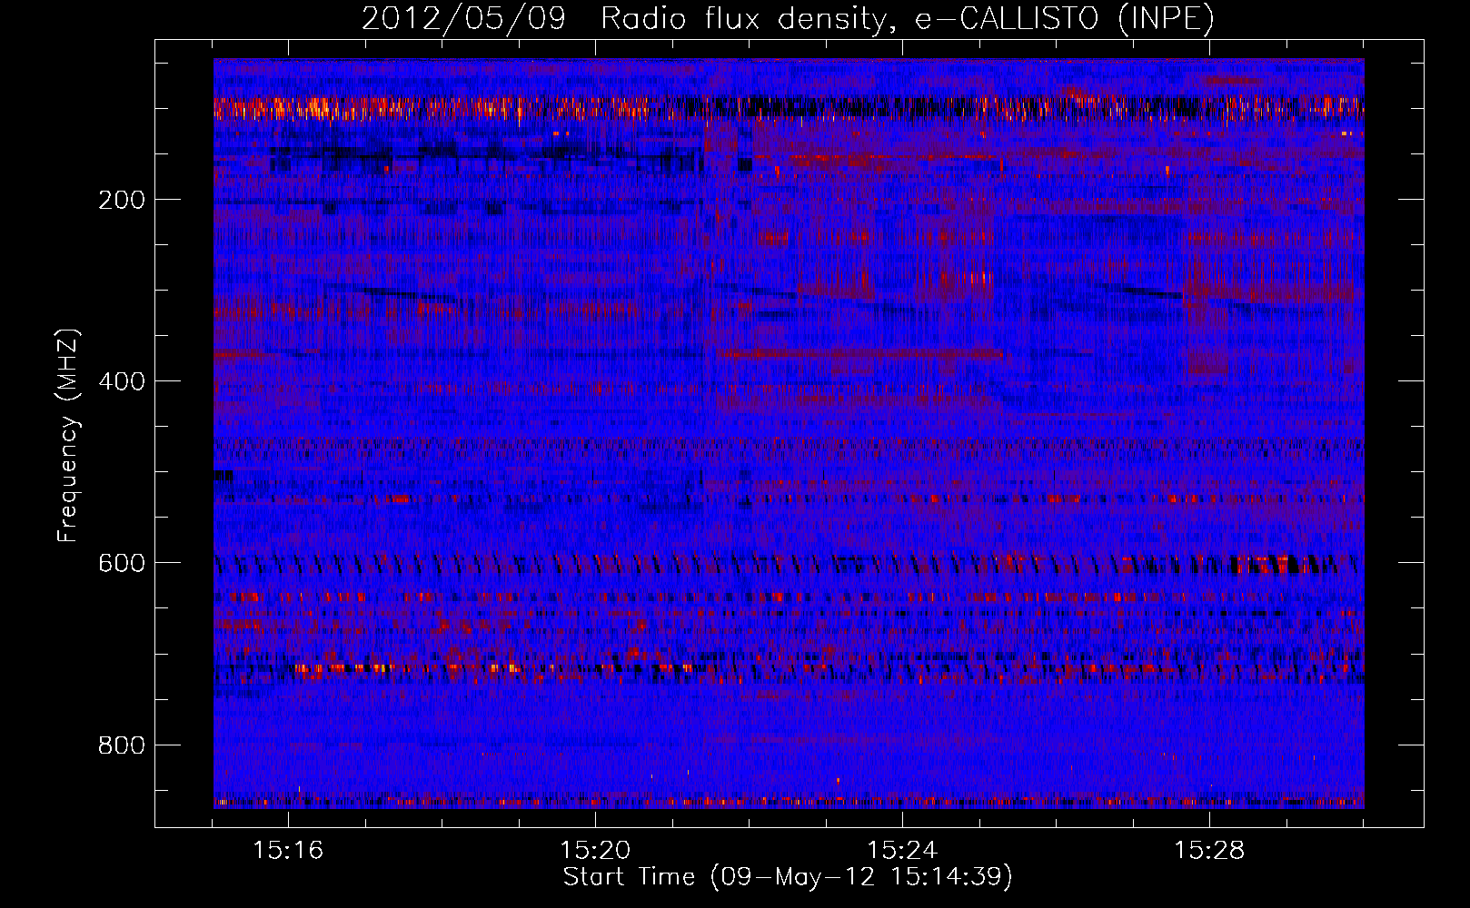
Task: Click the 15:20 time tick label
Action: pos(595,851)
